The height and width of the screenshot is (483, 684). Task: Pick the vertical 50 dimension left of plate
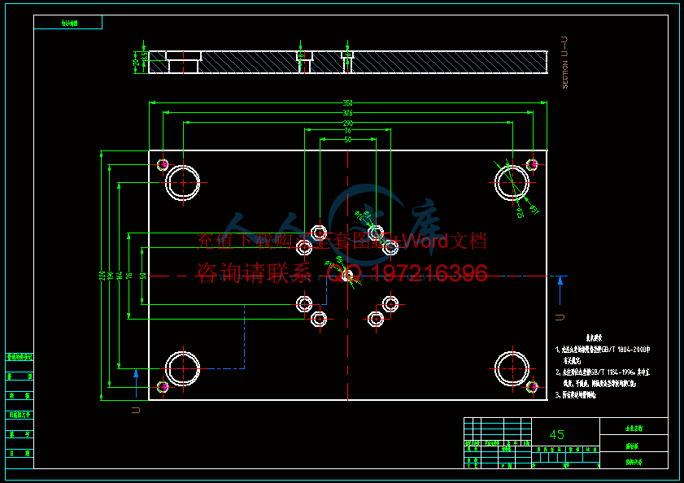point(142,276)
